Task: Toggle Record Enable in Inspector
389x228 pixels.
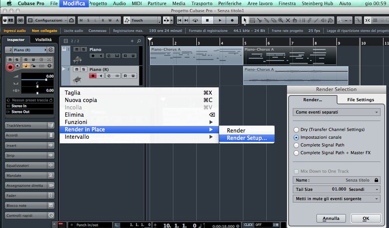Action: click(10, 67)
